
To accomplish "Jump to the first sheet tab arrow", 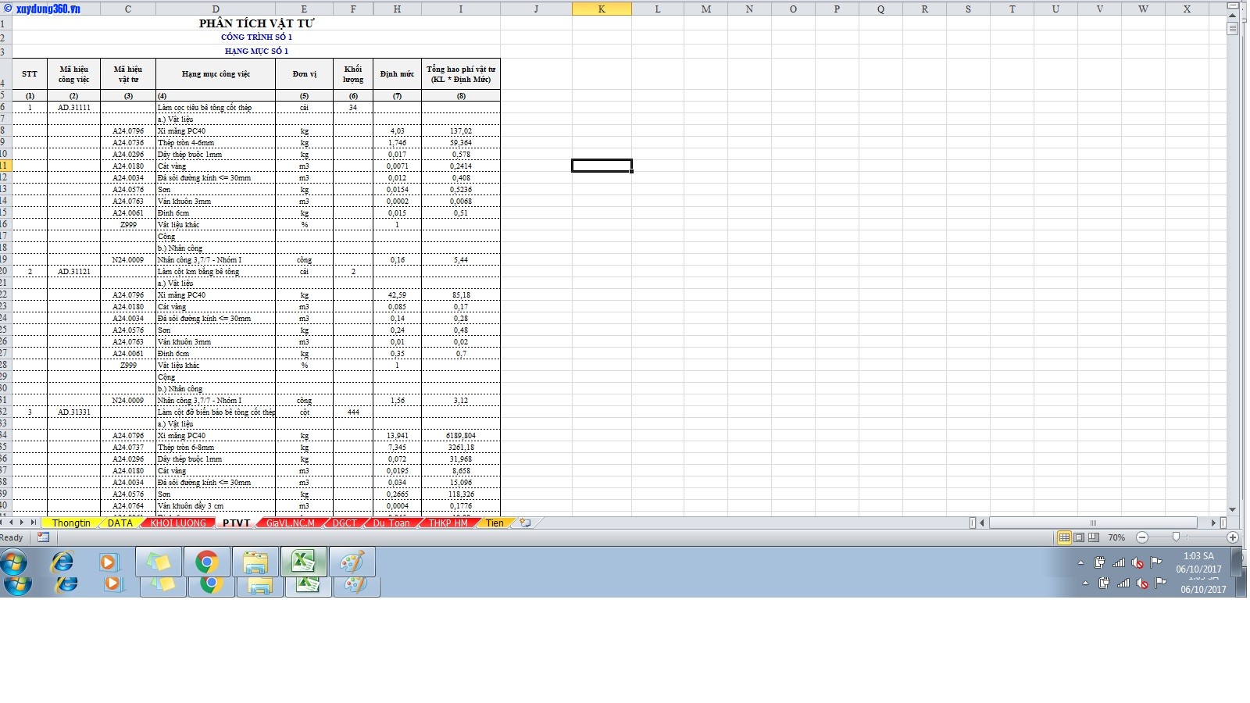I will 2,523.
